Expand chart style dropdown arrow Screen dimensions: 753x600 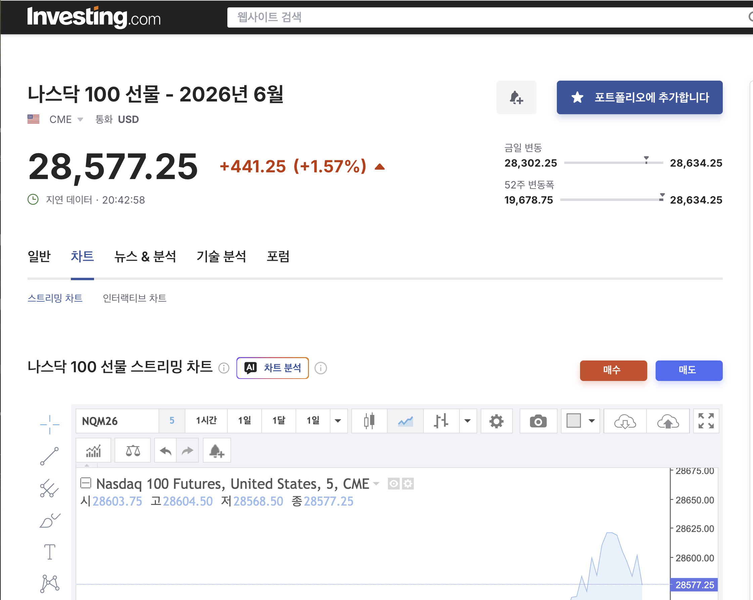(468, 421)
